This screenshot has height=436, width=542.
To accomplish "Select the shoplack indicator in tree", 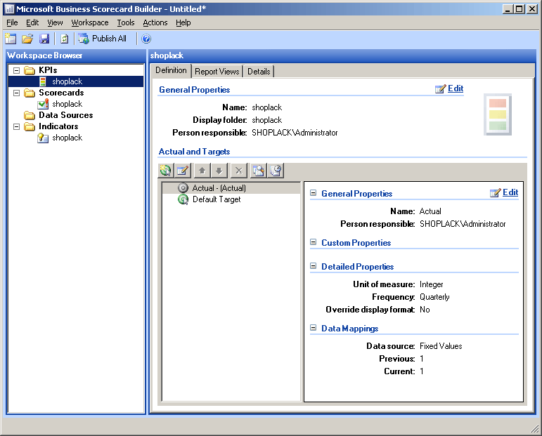I will coord(67,138).
